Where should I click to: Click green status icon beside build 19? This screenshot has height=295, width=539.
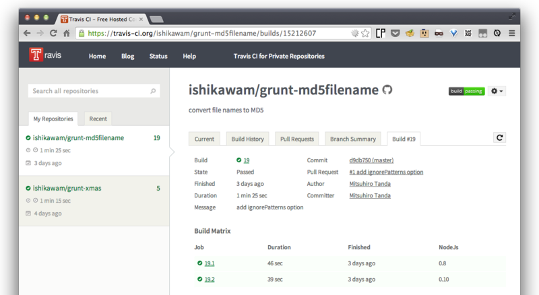239,160
